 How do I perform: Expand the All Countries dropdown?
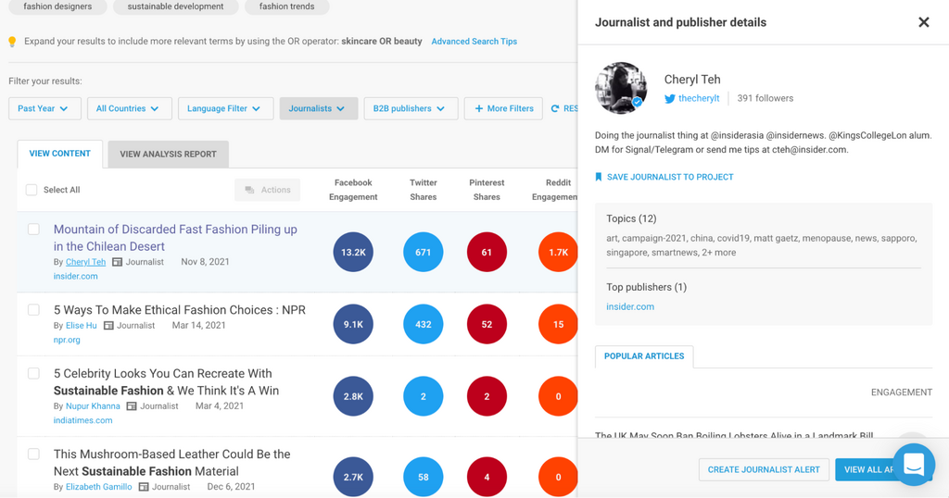point(129,108)
